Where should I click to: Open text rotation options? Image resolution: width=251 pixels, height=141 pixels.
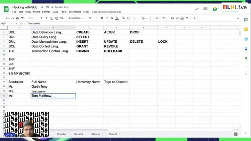point(165,18)
